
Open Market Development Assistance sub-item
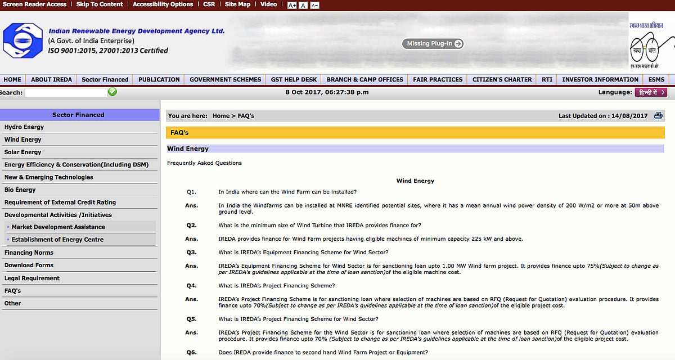[x=58, y=227]
